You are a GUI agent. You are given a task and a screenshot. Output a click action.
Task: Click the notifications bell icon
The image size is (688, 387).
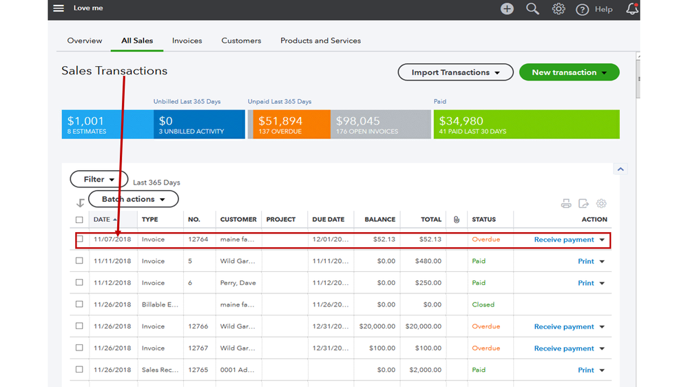pyautogui.click(x=632, y=9)
